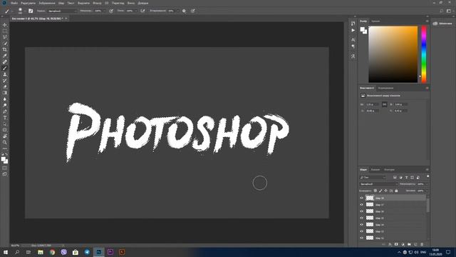Click toolbox foreground color swatch

pyautogui.click(x=3, y=159)
